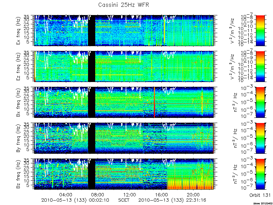
Task: Select the "Ez freq (Hz)" axis label
Action: point(18,67)
